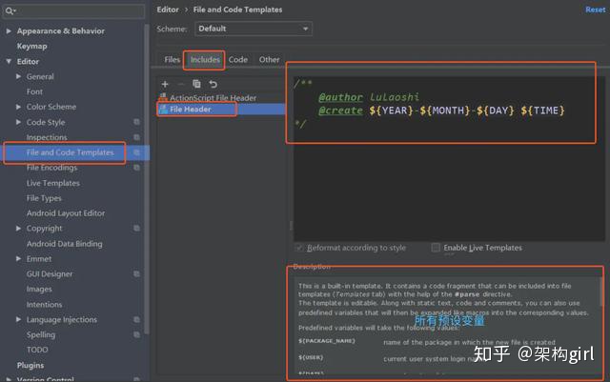Click project-level icon beside Spelling
The width and height of the screenshot is (610, 382).
pyautogui.click(x=136, y=334)
